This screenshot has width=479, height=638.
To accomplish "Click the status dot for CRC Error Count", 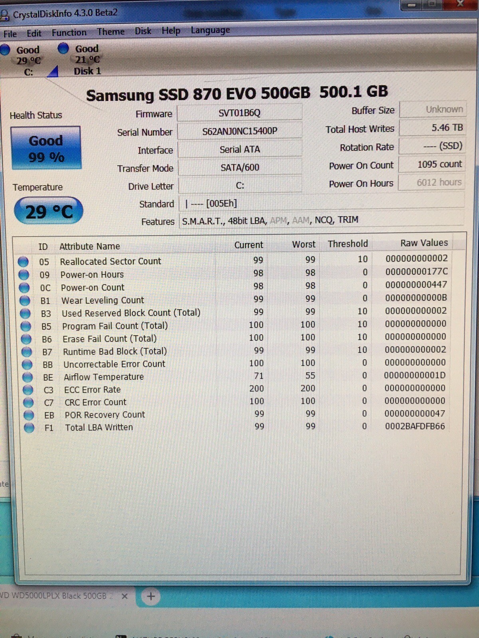I will point(28,402).
